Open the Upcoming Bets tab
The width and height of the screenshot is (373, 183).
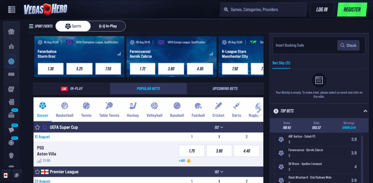225,89
